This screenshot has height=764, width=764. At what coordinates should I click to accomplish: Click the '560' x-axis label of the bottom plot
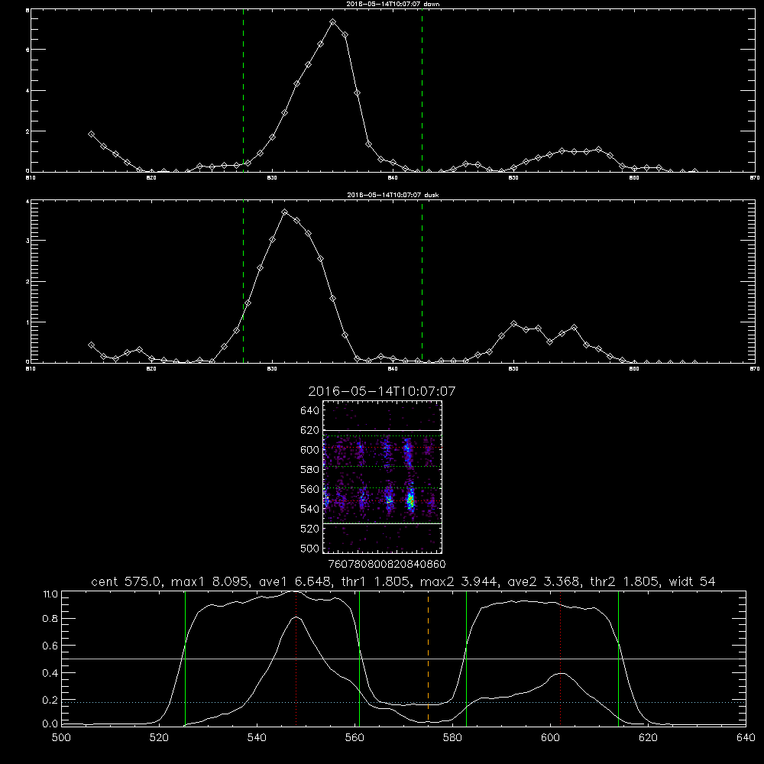coord(354,737)
